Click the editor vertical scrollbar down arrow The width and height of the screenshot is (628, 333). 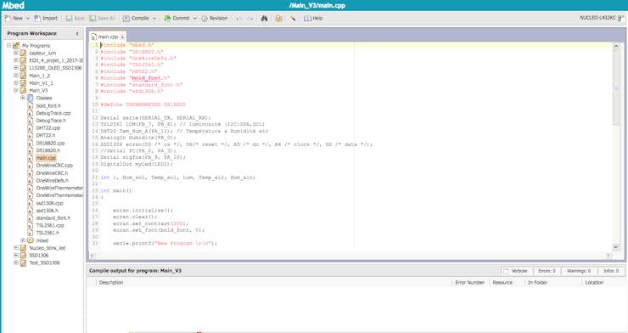tap(616, 247)
